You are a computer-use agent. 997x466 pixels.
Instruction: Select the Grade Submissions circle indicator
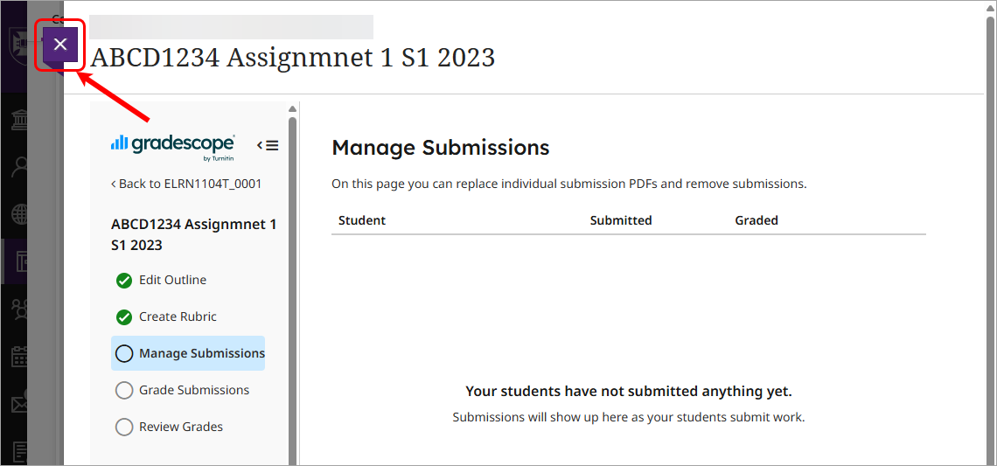(x=124, y=391)
